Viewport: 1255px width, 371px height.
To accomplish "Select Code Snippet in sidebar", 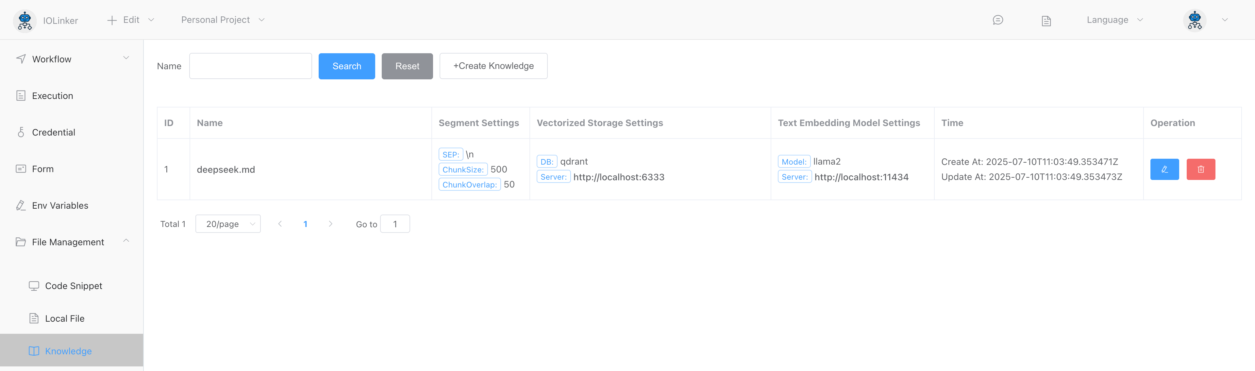I will pyautogui.click(x=74, y=286).
